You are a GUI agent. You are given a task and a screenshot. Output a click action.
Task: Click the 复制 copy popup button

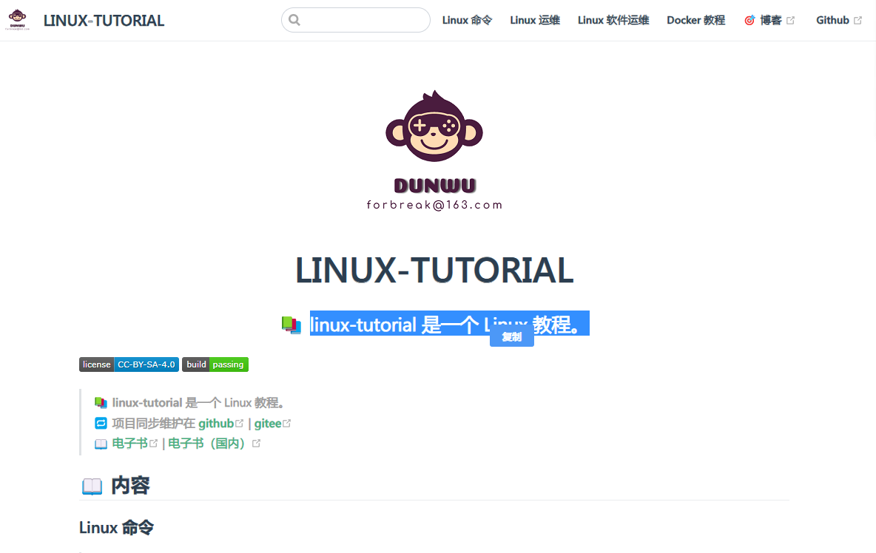(512, 336)
